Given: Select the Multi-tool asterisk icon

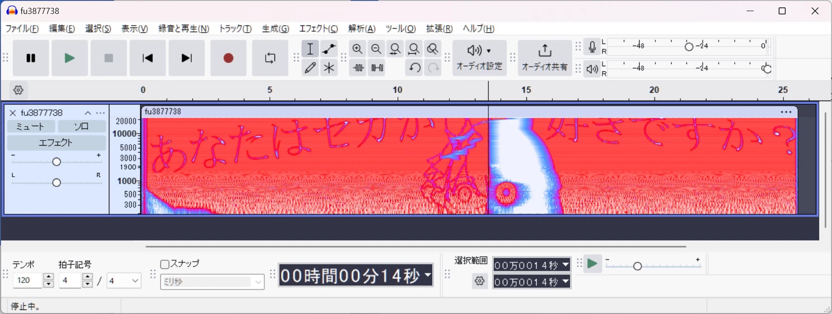Looking at the screenshot, I should (x=329, y=68).
